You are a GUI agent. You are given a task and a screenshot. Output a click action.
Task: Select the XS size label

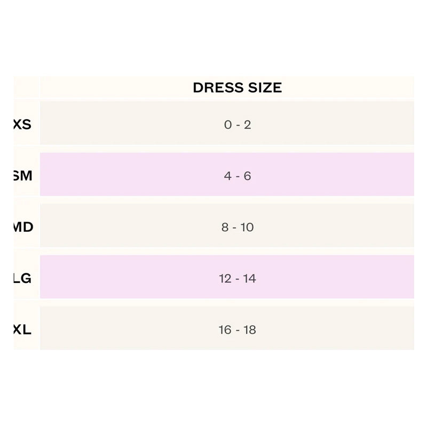coord(22,125)
